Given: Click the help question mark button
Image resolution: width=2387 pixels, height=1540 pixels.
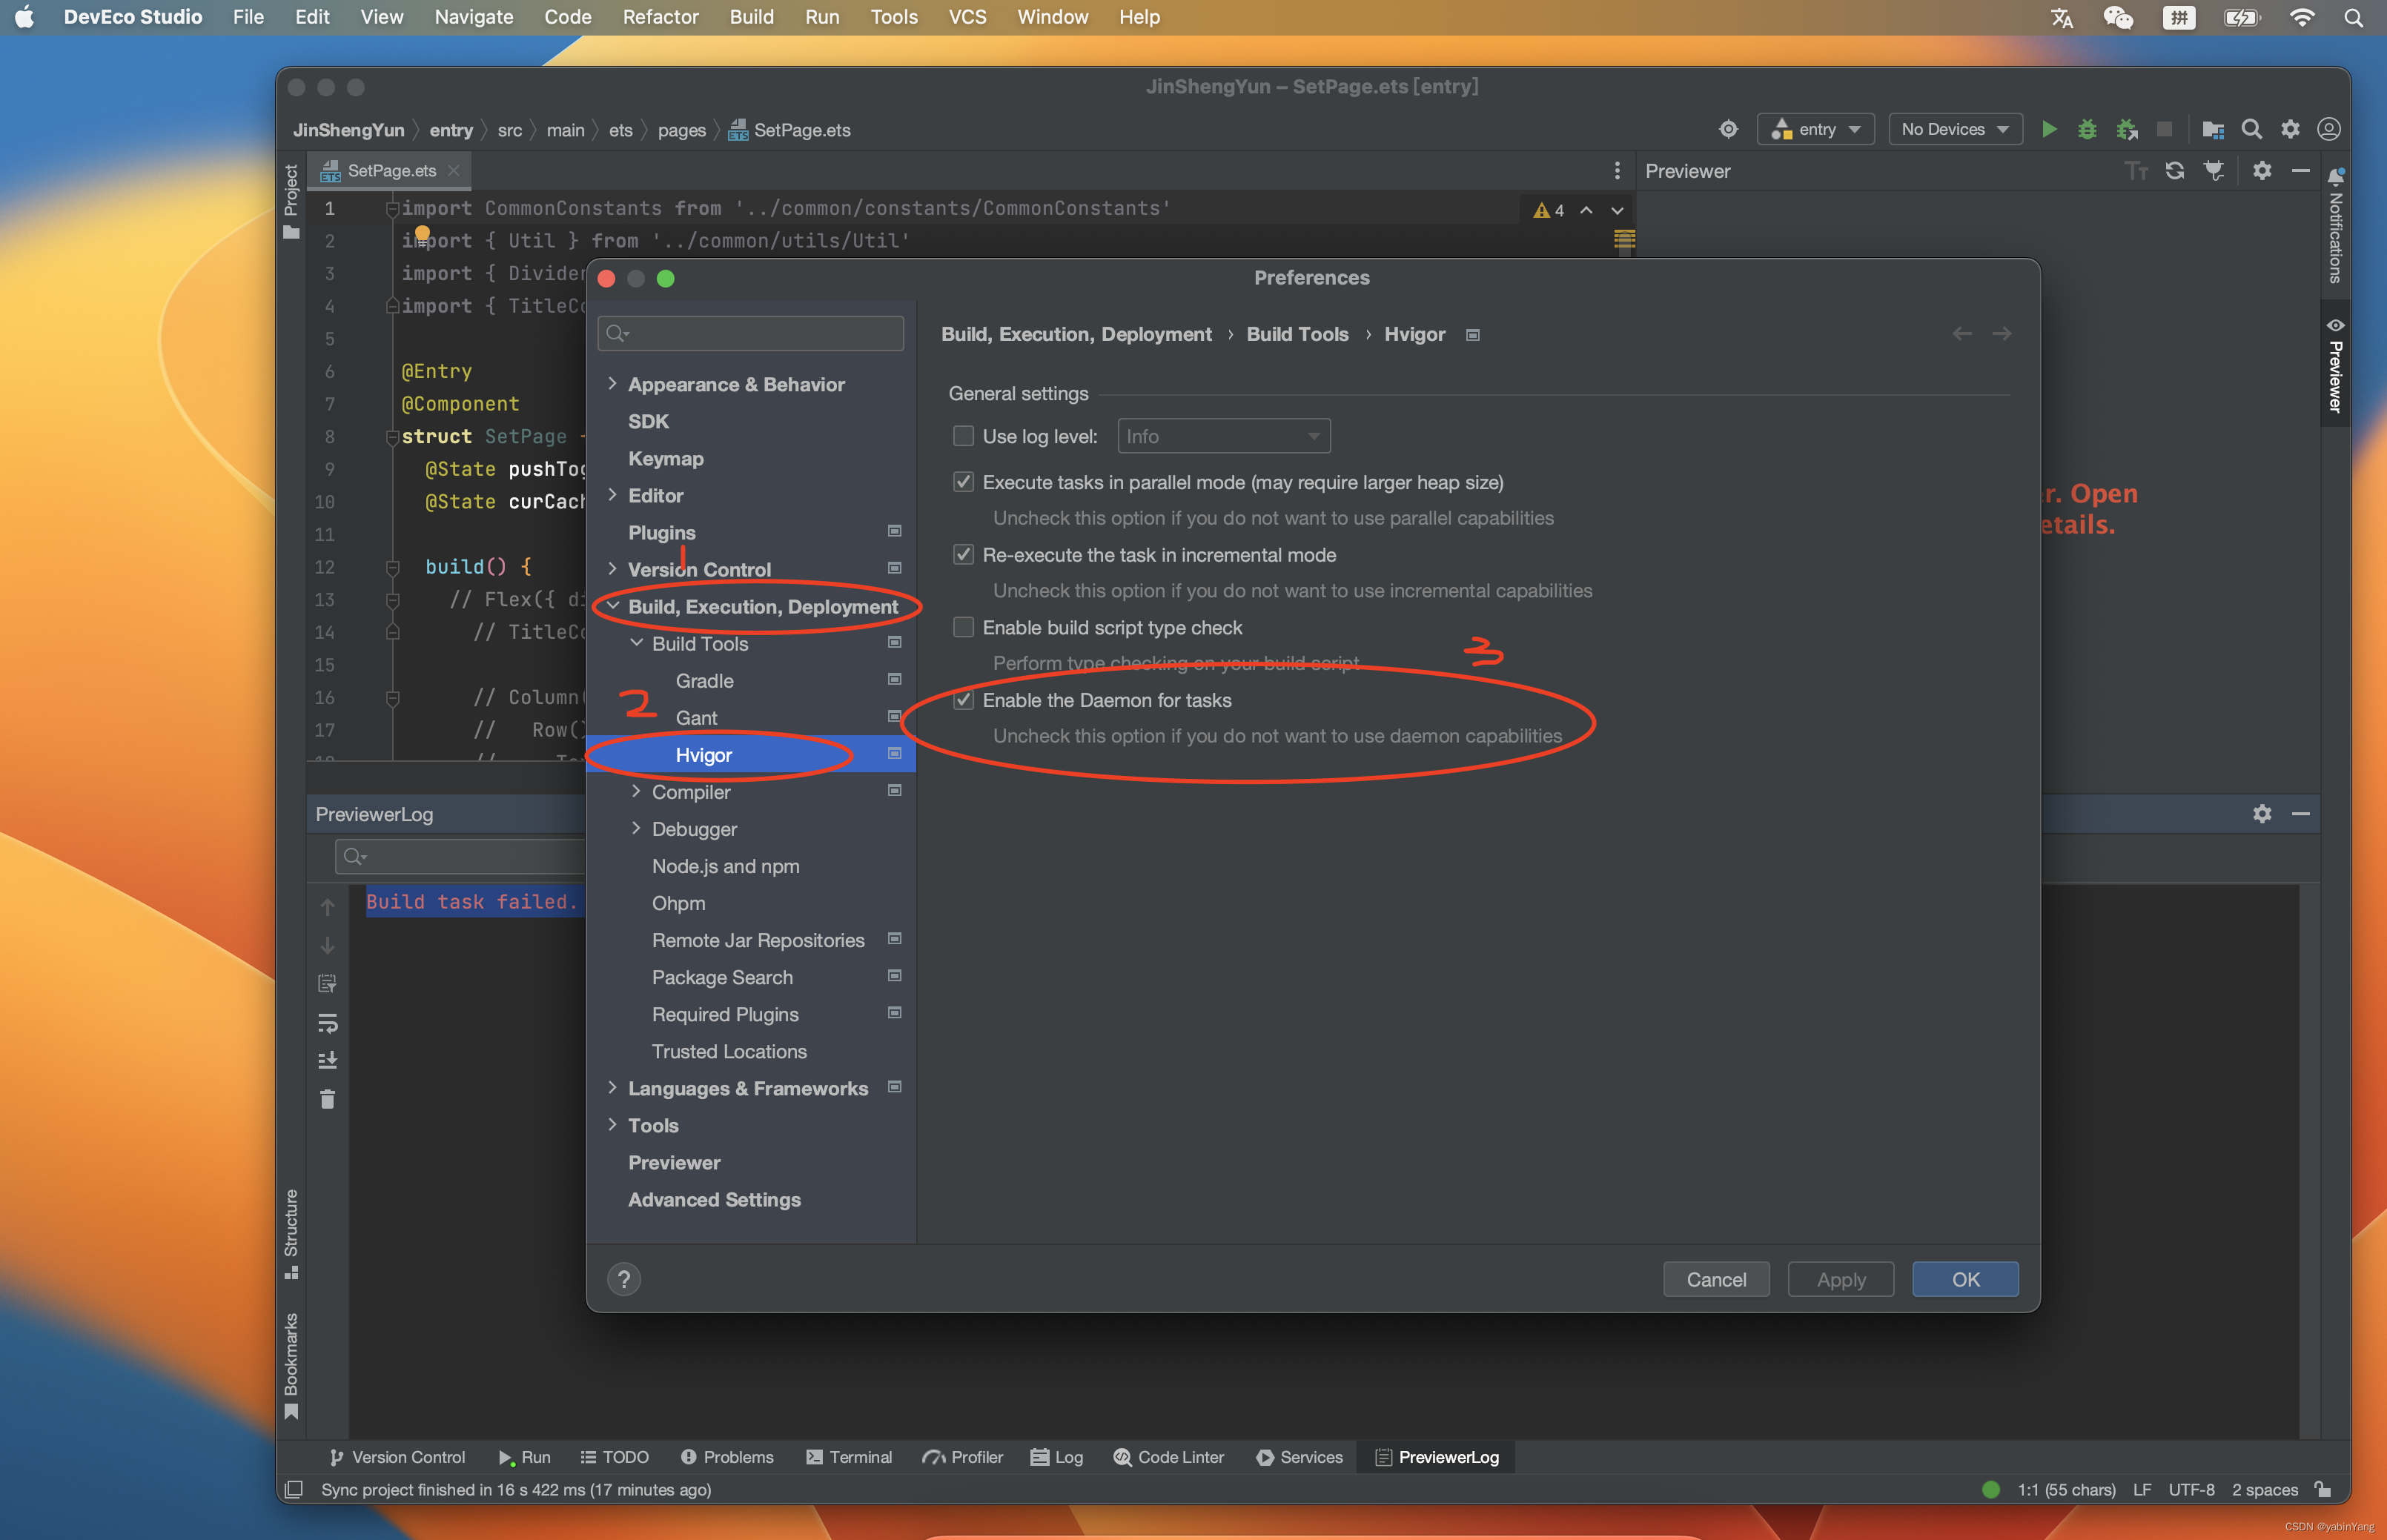Looking at the screenshot, I should (624, 1279).
